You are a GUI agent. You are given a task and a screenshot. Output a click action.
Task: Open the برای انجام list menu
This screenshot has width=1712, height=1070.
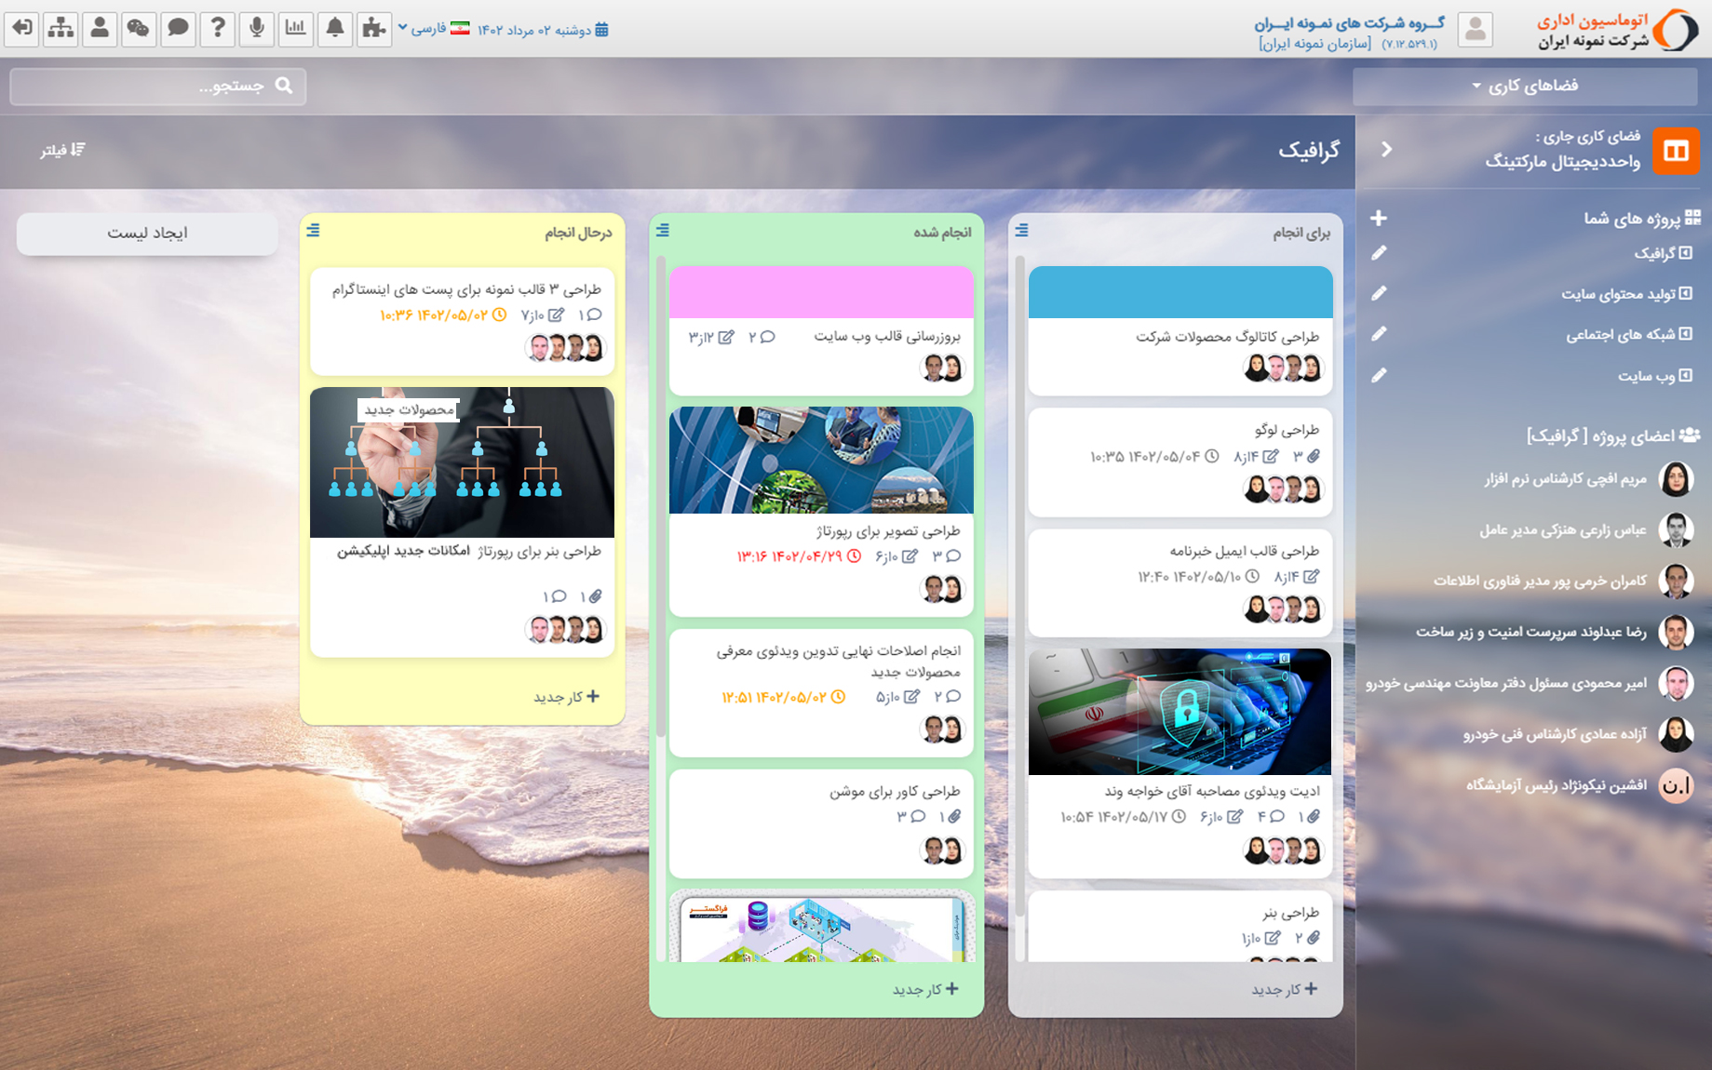1023,232
